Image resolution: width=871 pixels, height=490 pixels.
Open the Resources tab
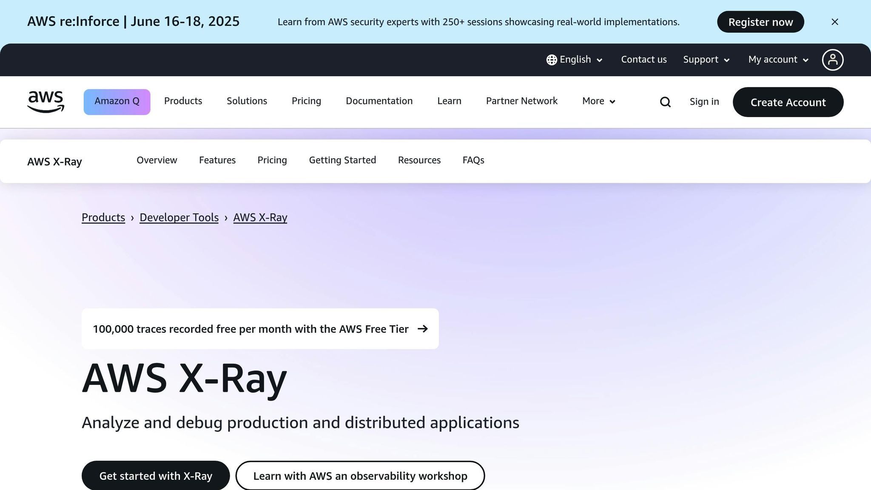point(419,160)
